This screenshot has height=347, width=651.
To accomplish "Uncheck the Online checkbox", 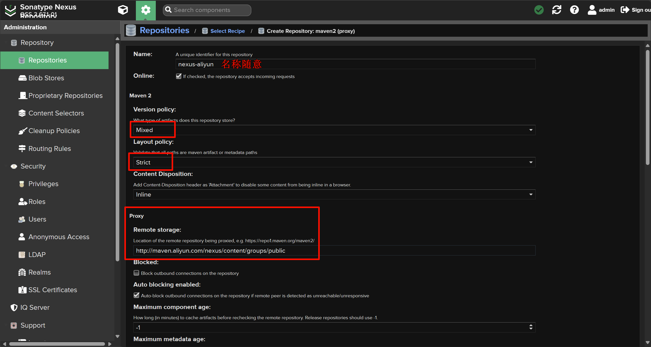I will (x=179, y=76).
